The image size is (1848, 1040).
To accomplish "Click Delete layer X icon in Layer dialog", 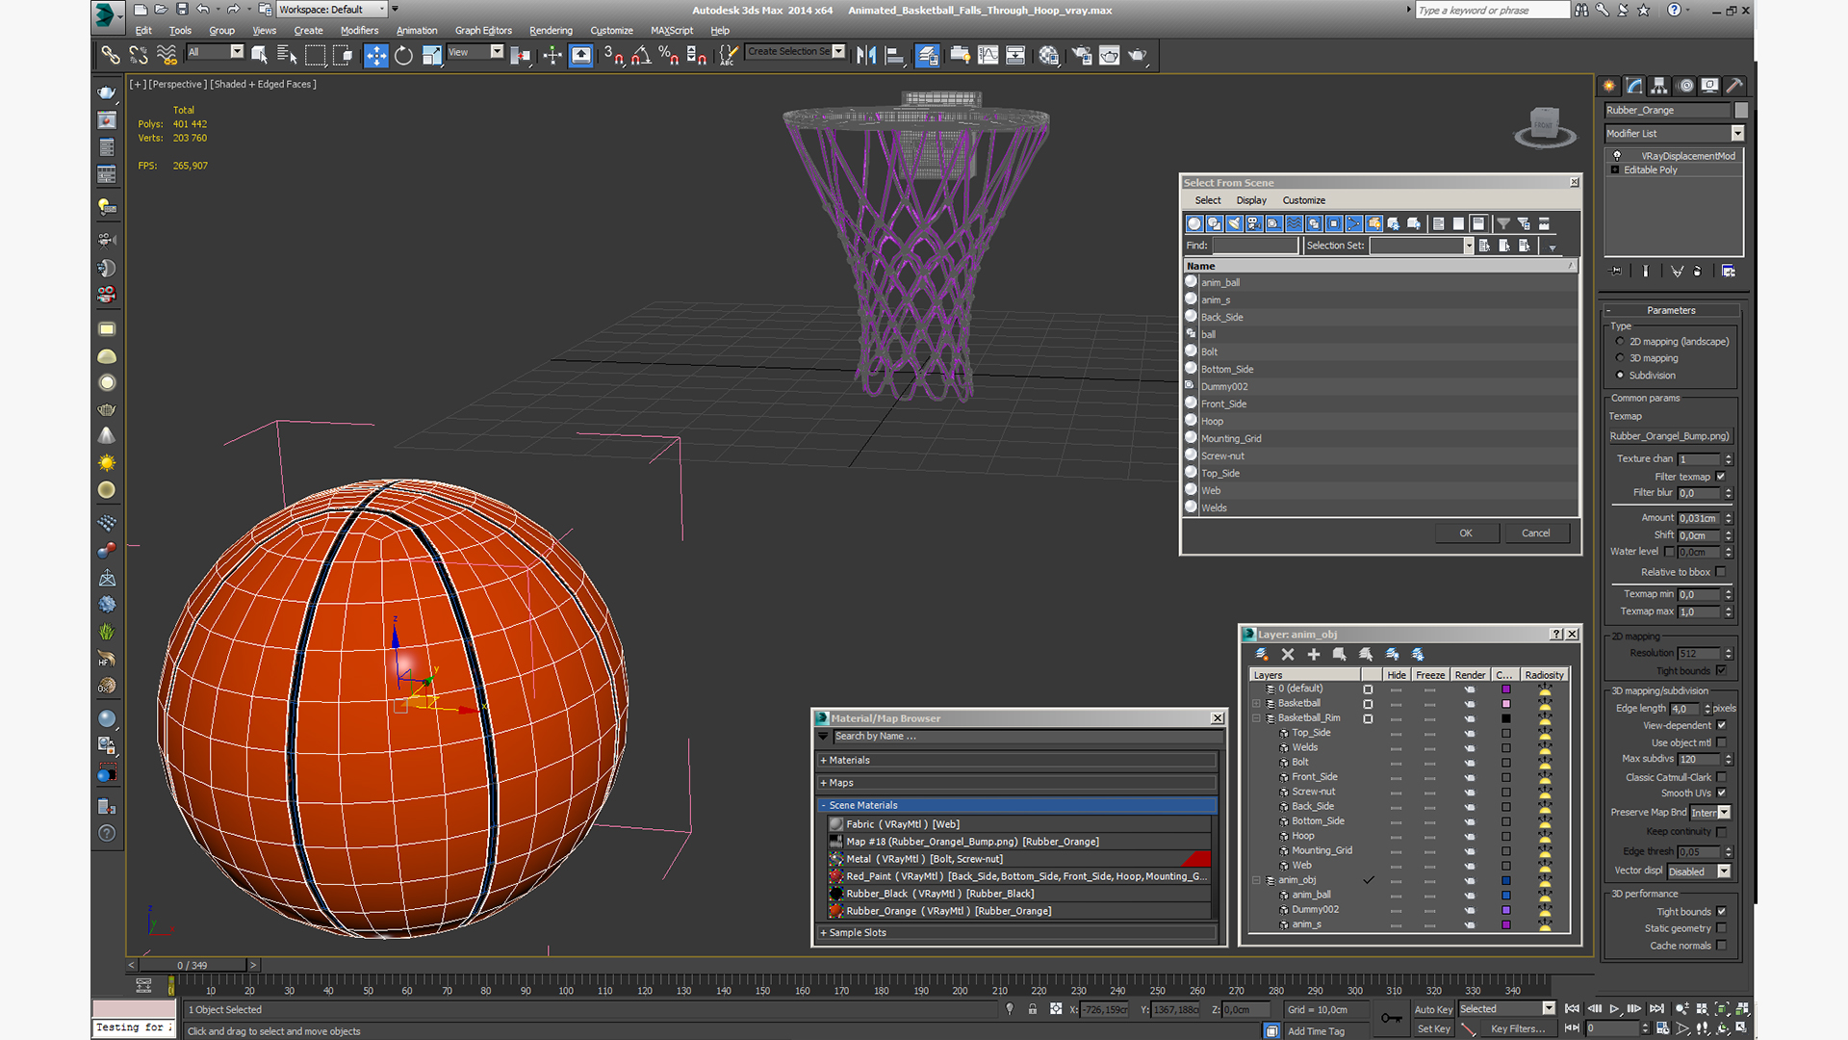I will coord(1288,655).
